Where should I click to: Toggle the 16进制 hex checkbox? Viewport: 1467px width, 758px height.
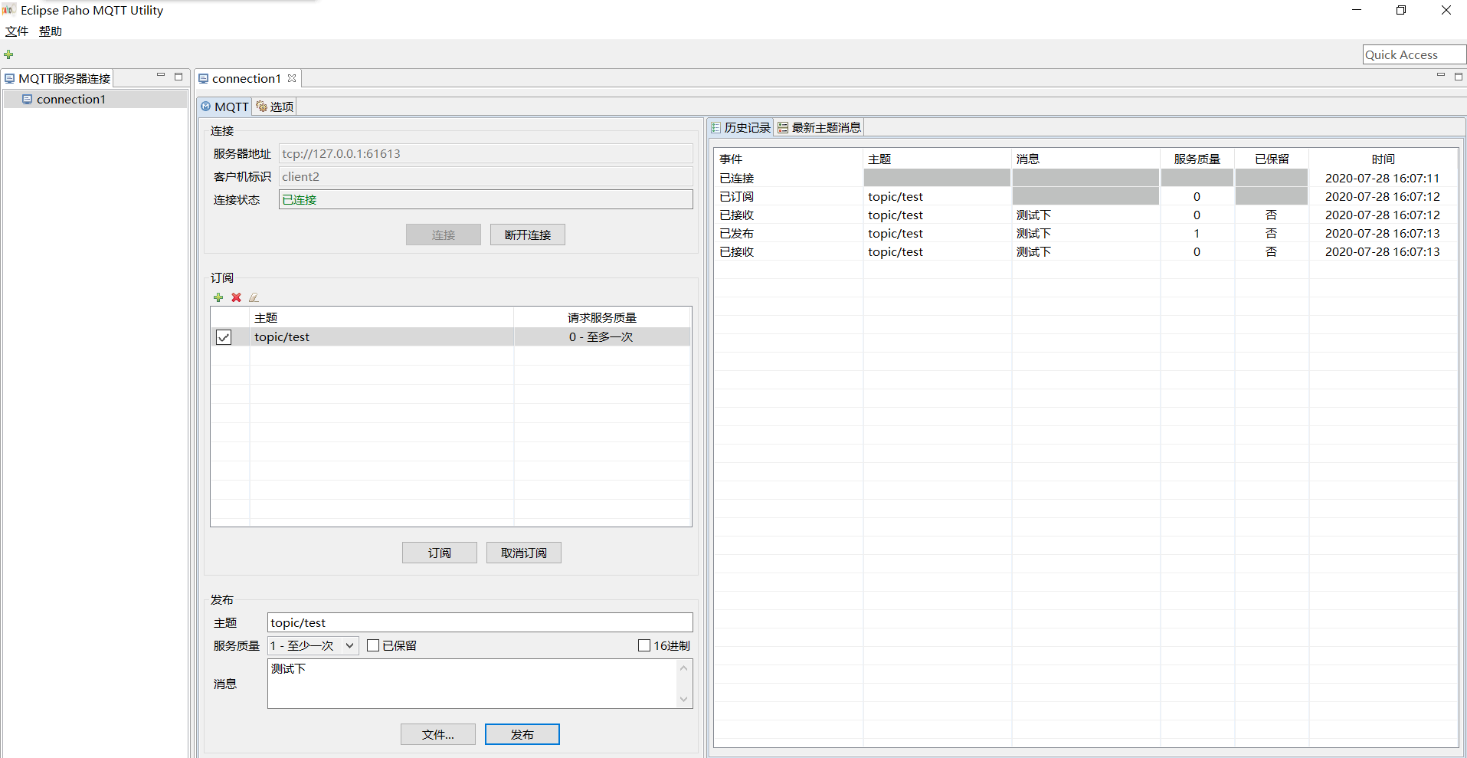(644, 645)
